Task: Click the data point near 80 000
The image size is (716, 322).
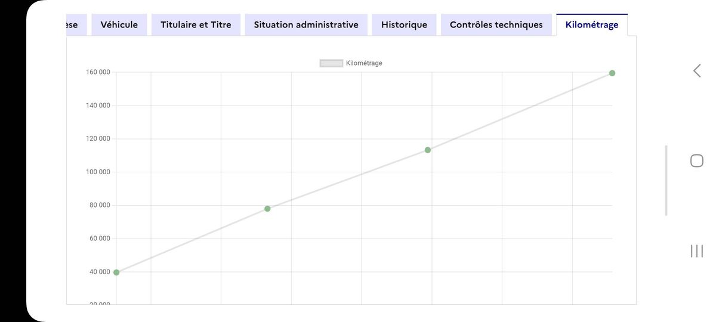Action: click(267, 209)
